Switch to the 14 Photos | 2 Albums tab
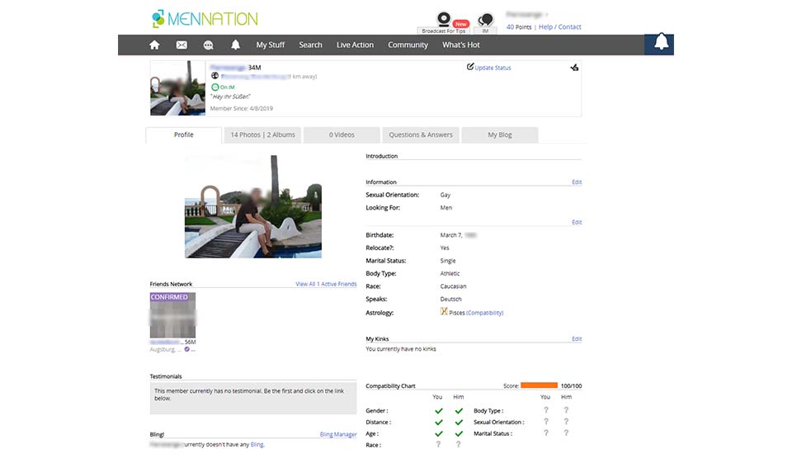This screenshot has height=463, width=792. coord(262,135)
